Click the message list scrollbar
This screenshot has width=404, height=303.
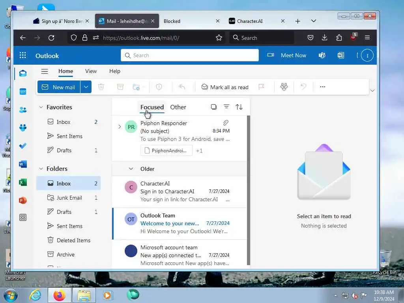tap(249, 190)
